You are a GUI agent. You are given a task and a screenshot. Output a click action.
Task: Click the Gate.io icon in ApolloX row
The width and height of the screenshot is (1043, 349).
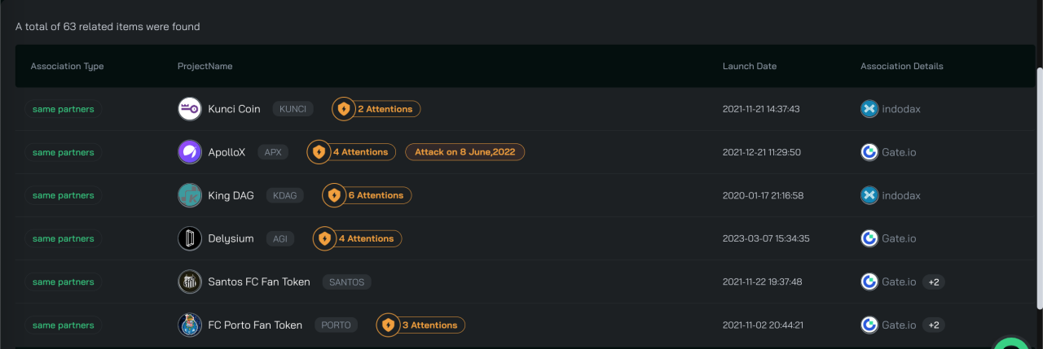[x=869, y=152]
